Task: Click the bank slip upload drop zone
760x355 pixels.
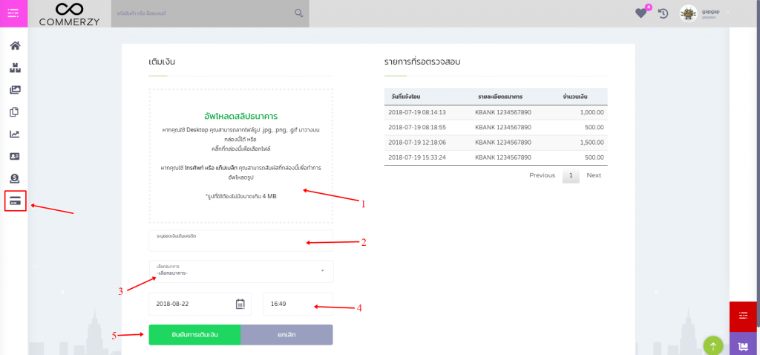Action: pyautogui.click(x=241, y=156)
